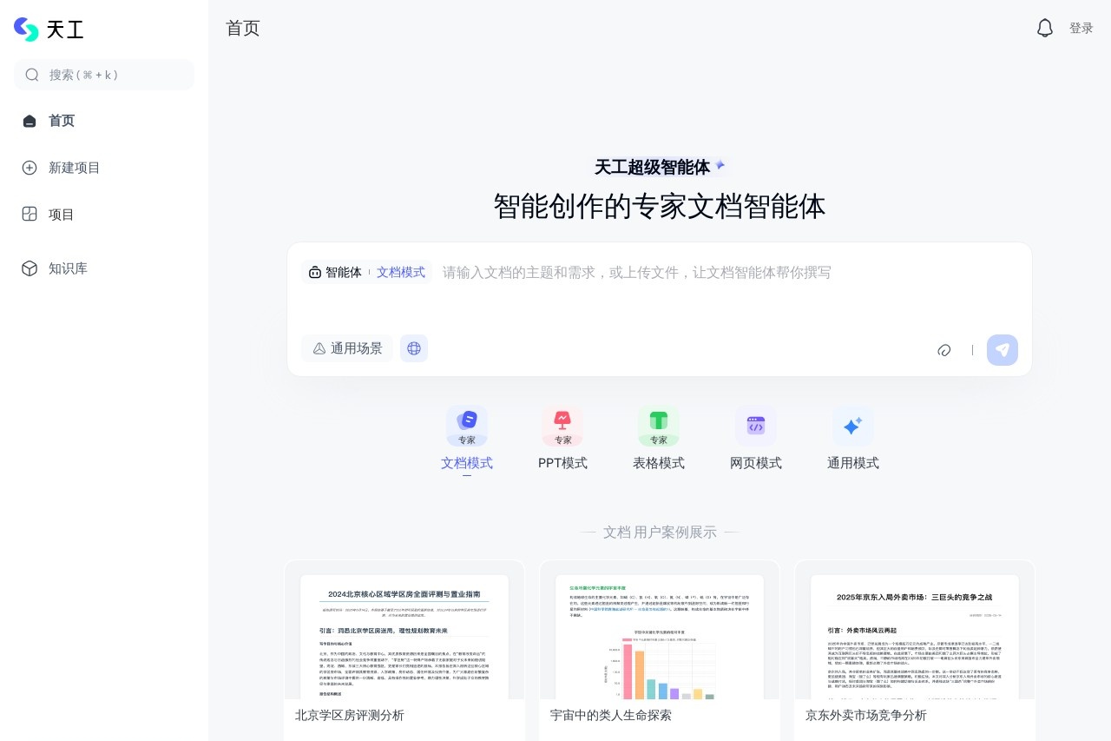Open 知识库 in sidebar
1111x741 pixels.
pos(104,268)
